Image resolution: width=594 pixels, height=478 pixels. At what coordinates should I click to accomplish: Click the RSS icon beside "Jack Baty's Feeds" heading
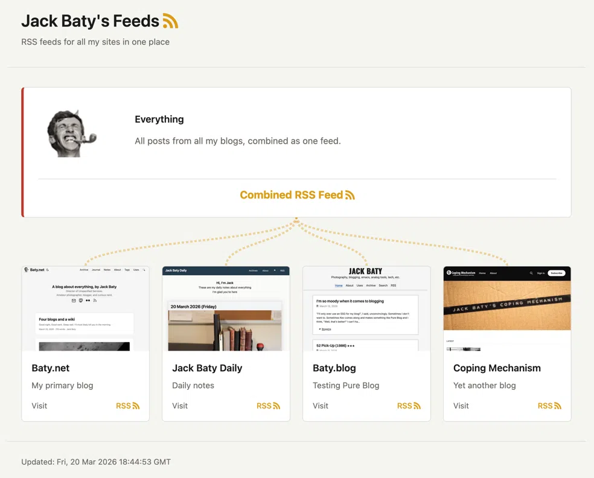(x=171, y=20)
